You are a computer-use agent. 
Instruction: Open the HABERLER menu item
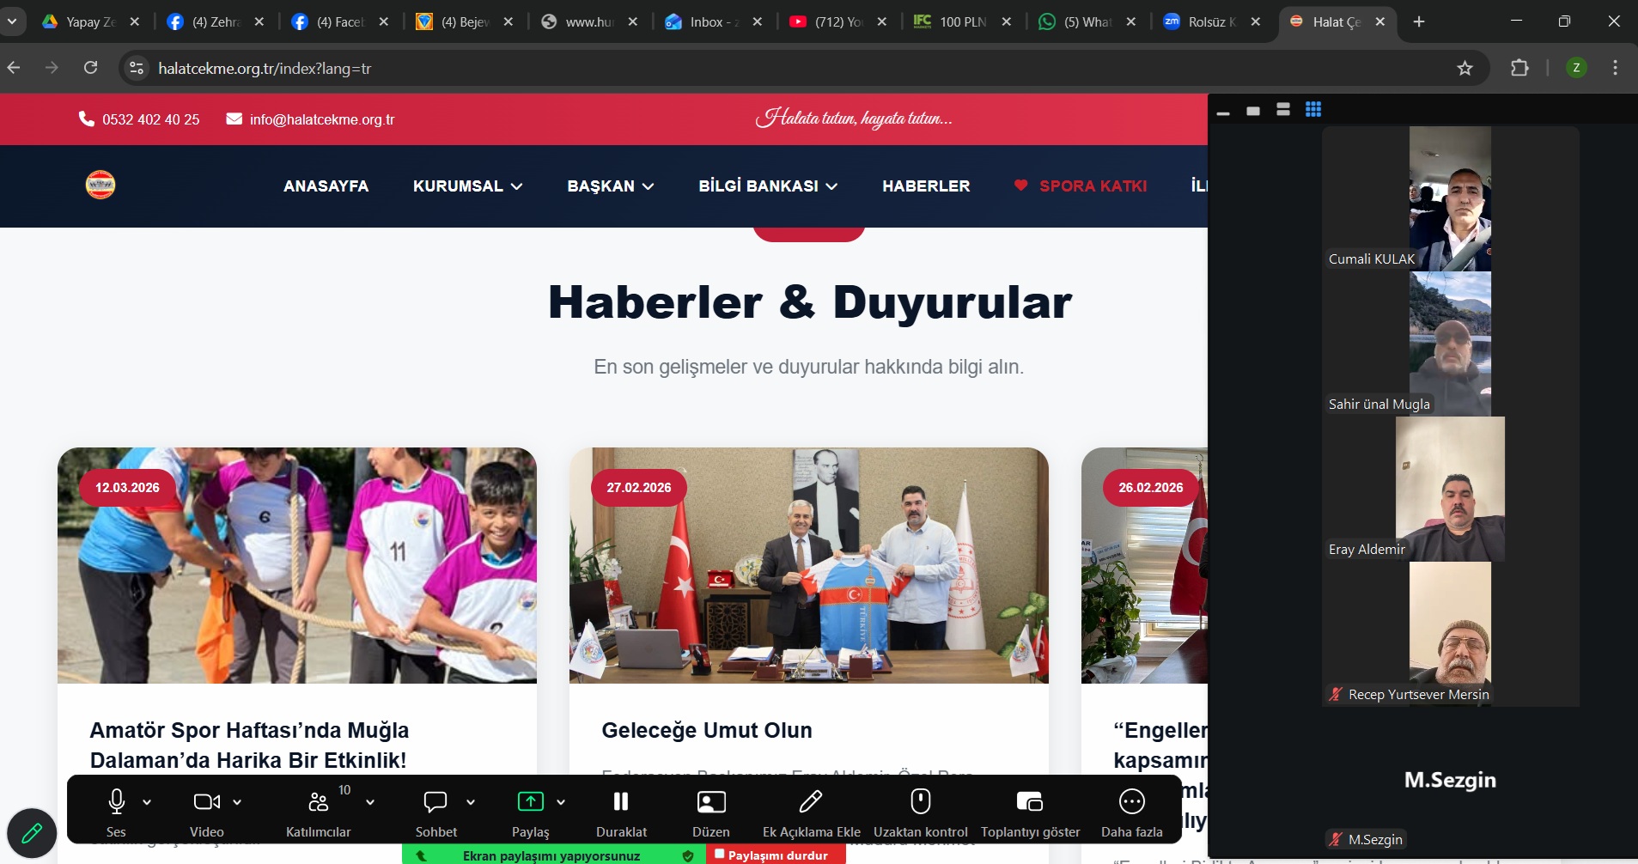coord(926,186)
